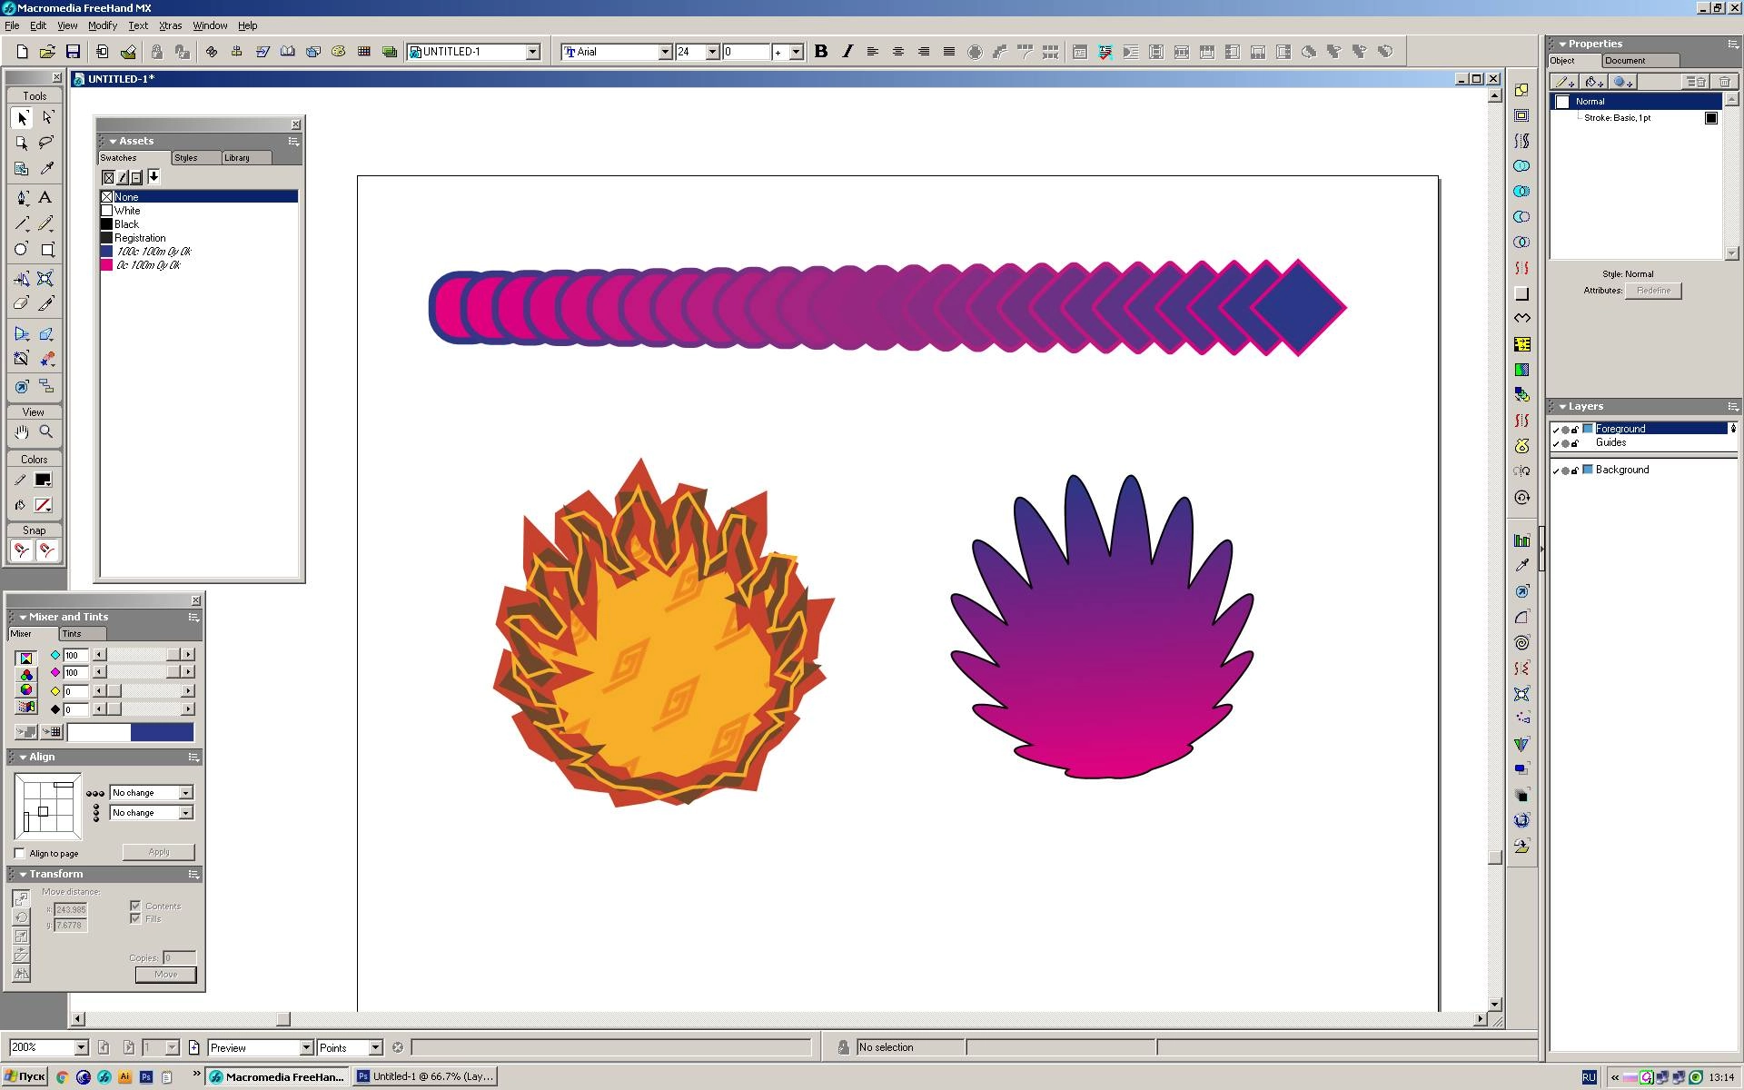The image size is (1744, 1090).
Task: Select the Output Area tool
Action: 22,169
